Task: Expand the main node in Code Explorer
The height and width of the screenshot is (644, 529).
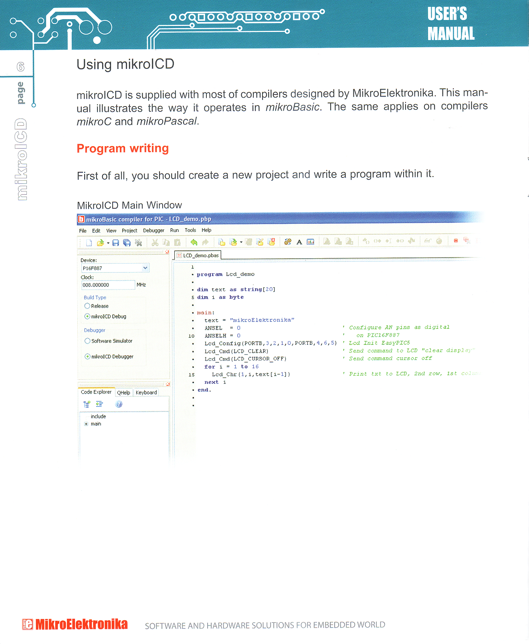Action: (x=86, y=424)
